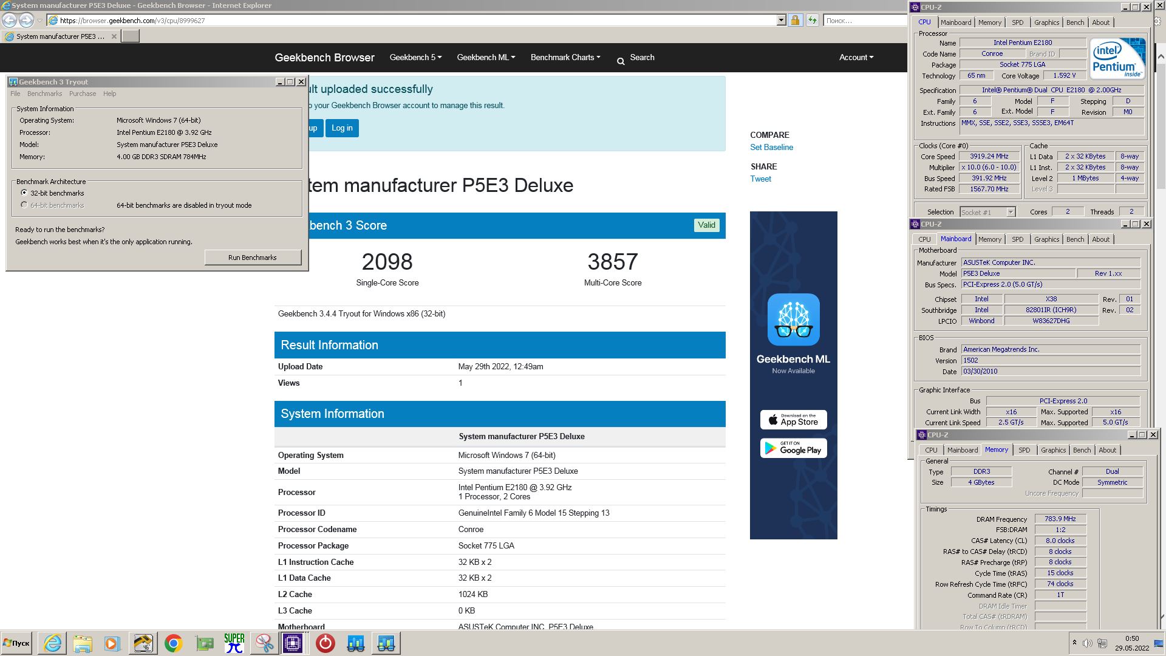Open the Geekbench 5 navigation dropdown
1166x656 pixels.
[415, 57]
